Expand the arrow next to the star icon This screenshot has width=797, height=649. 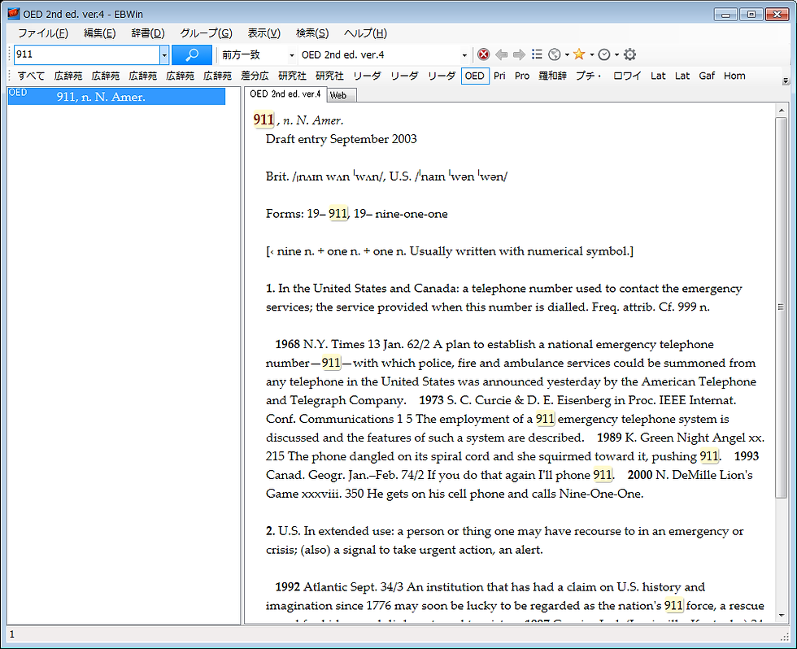tap(592, 54)
